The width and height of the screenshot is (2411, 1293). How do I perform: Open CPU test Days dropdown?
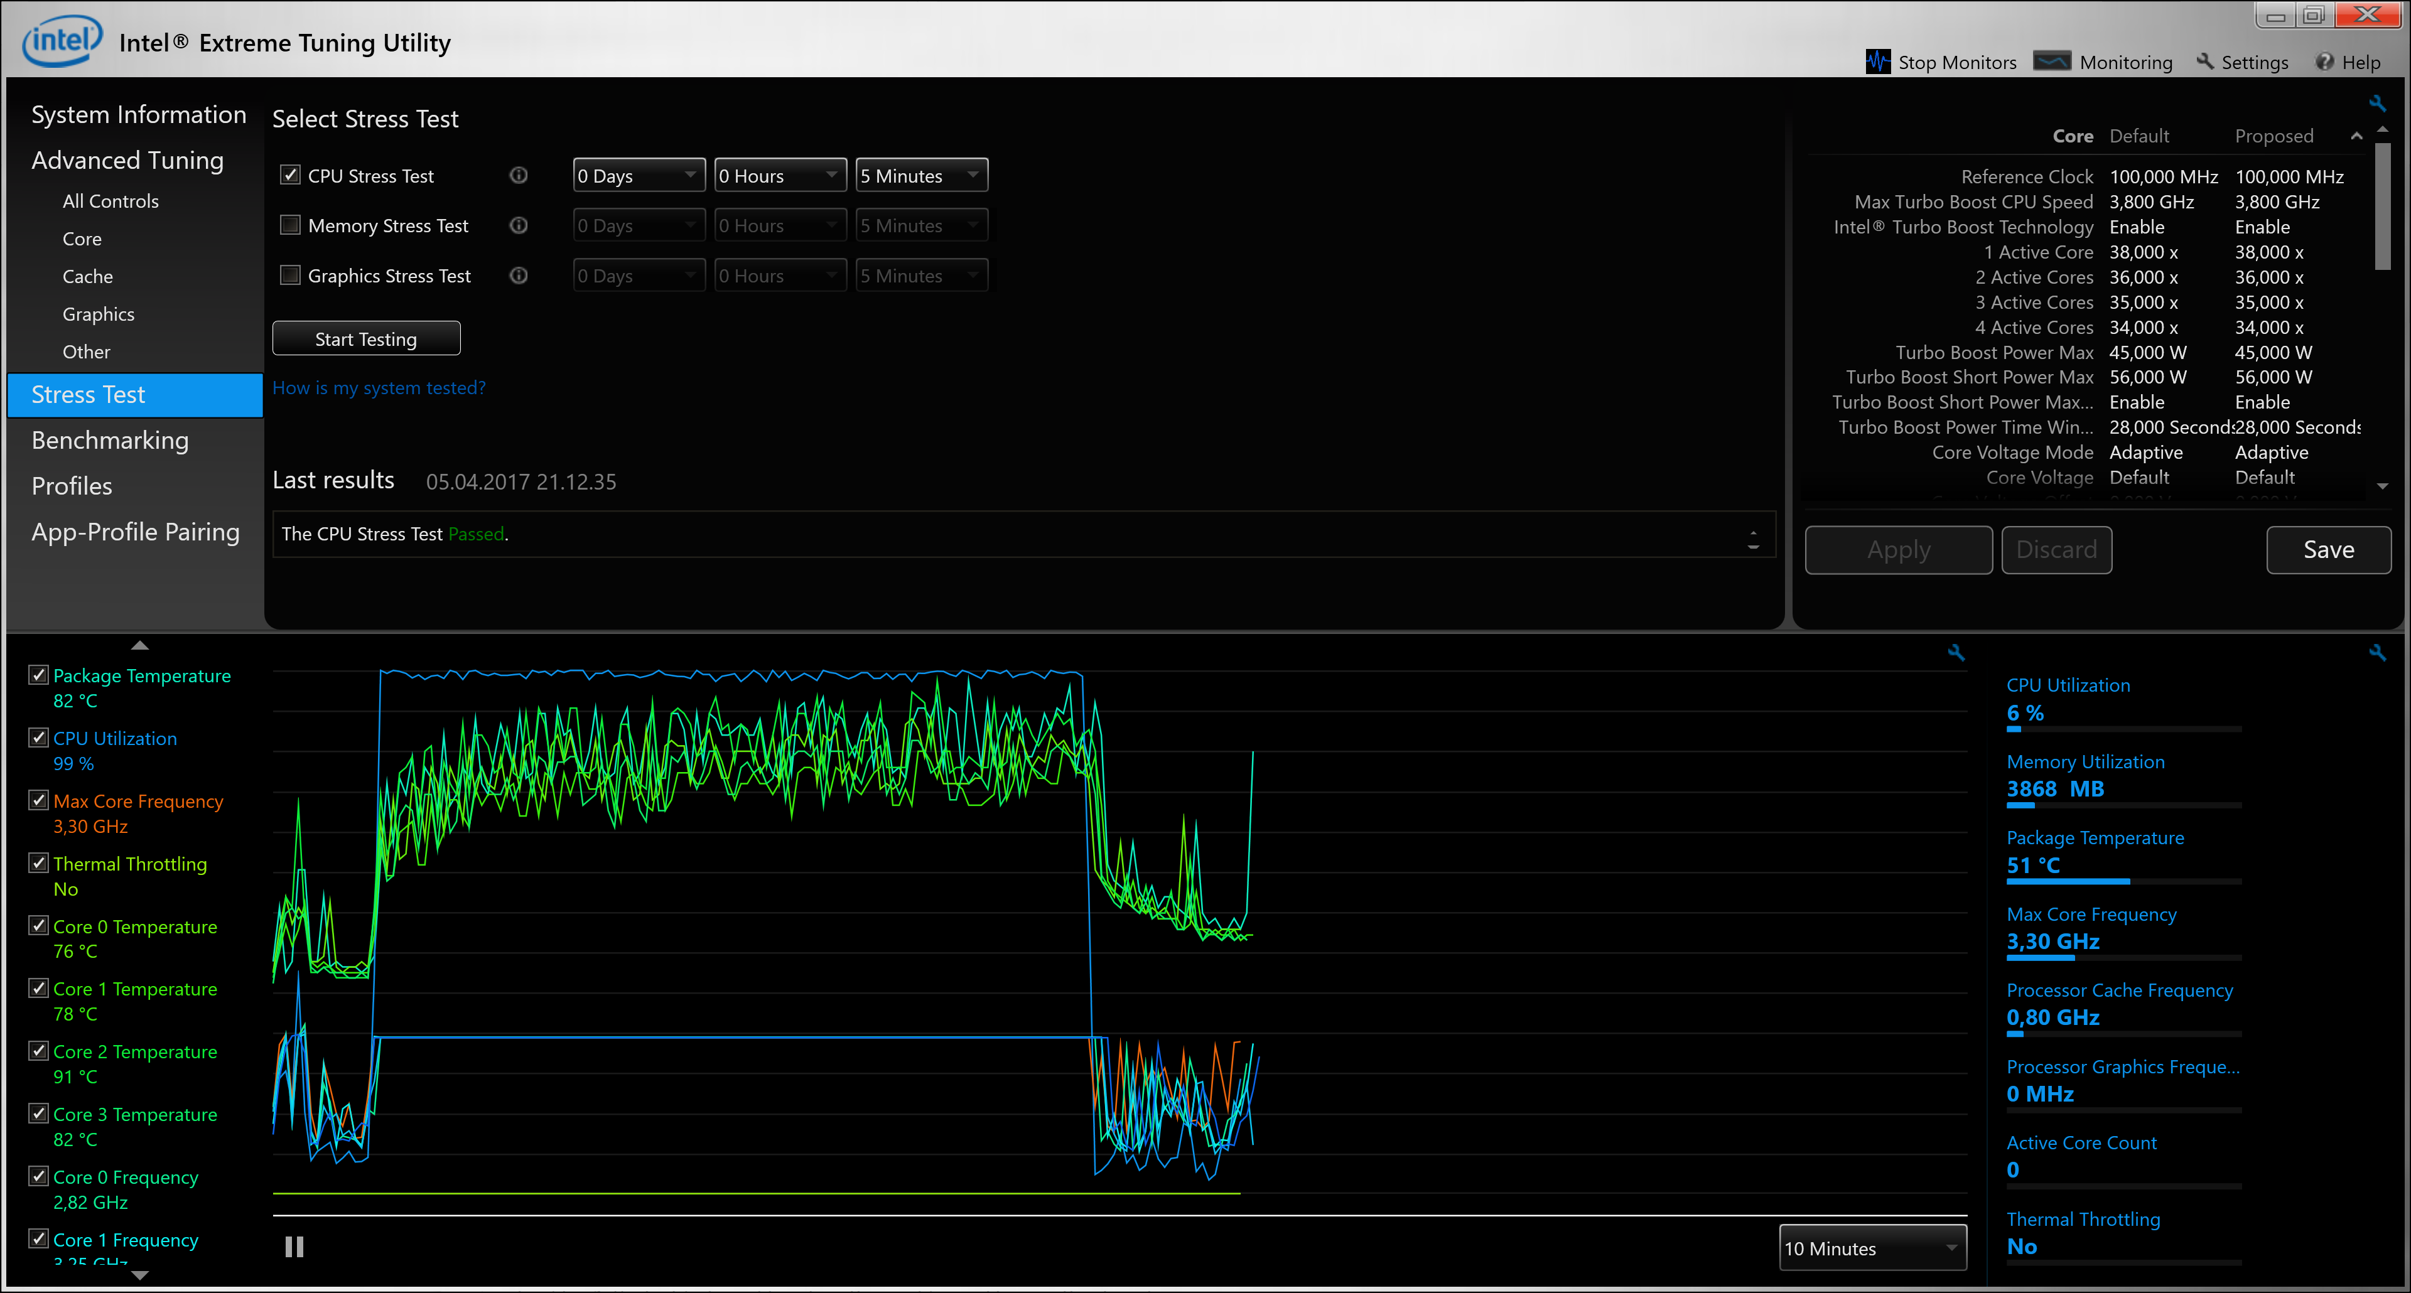click(639, 175)
